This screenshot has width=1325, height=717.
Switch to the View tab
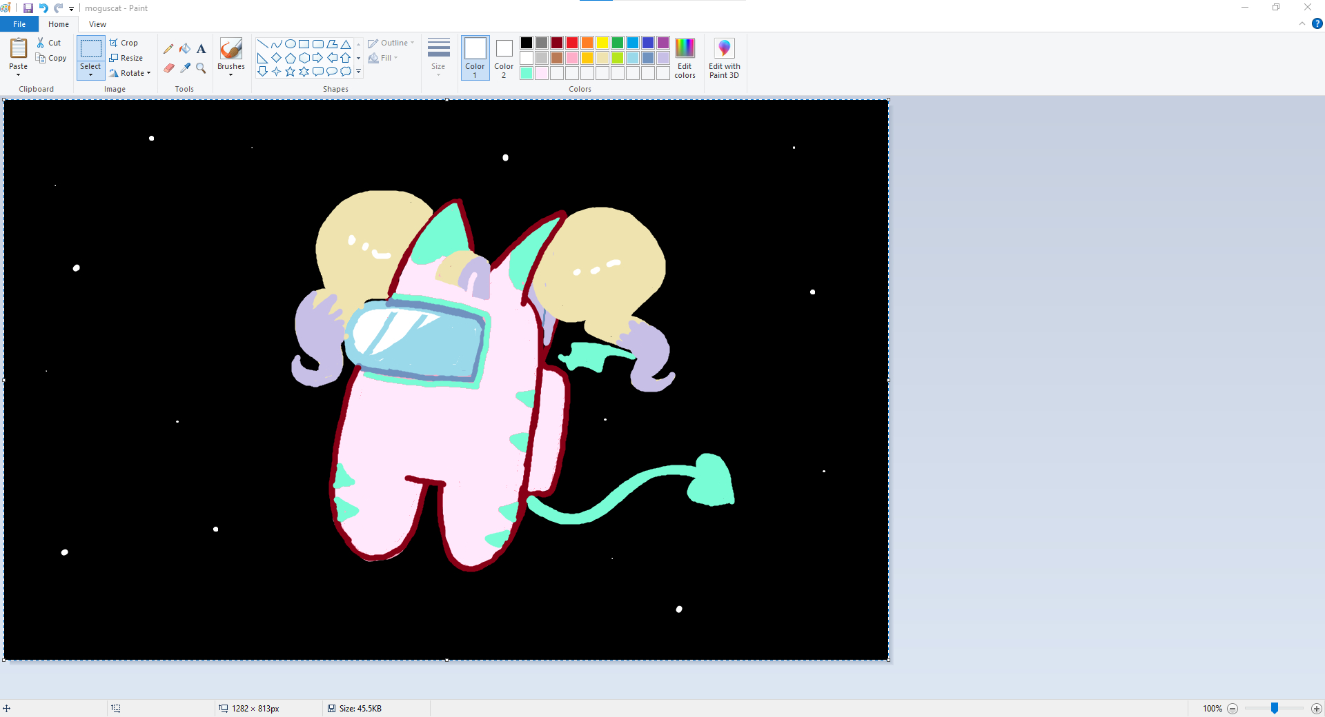click(x=97, y=24)
